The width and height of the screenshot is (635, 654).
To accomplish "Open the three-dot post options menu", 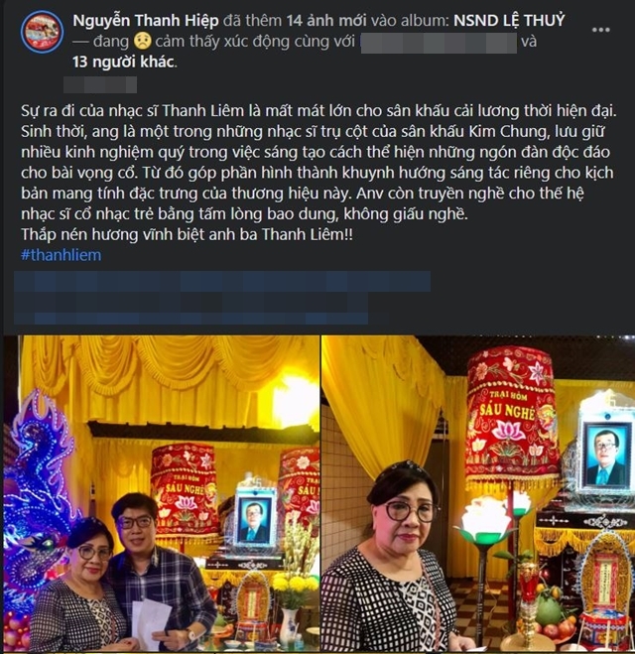I will [600, 30].
